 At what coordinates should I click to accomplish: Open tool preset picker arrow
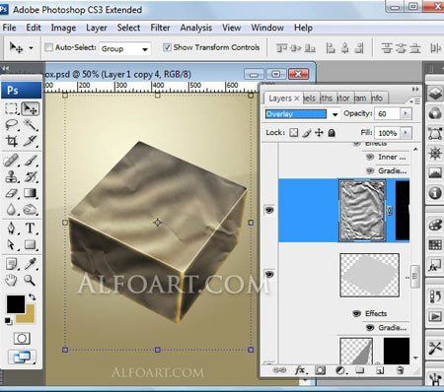click(x=31, y=48)
